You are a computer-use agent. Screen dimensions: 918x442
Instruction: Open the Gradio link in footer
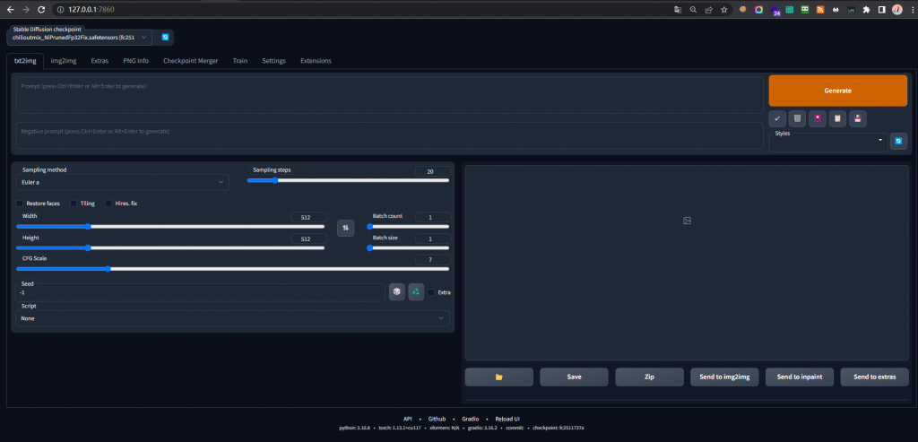pyautogui.click(x=470, y=419)
